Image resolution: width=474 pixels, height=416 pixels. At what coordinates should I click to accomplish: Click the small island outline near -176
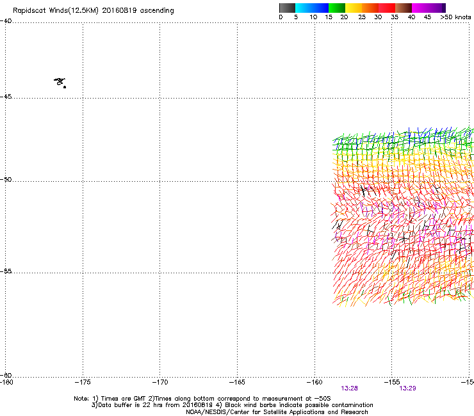pyautogui.click(x=60, y=83)
